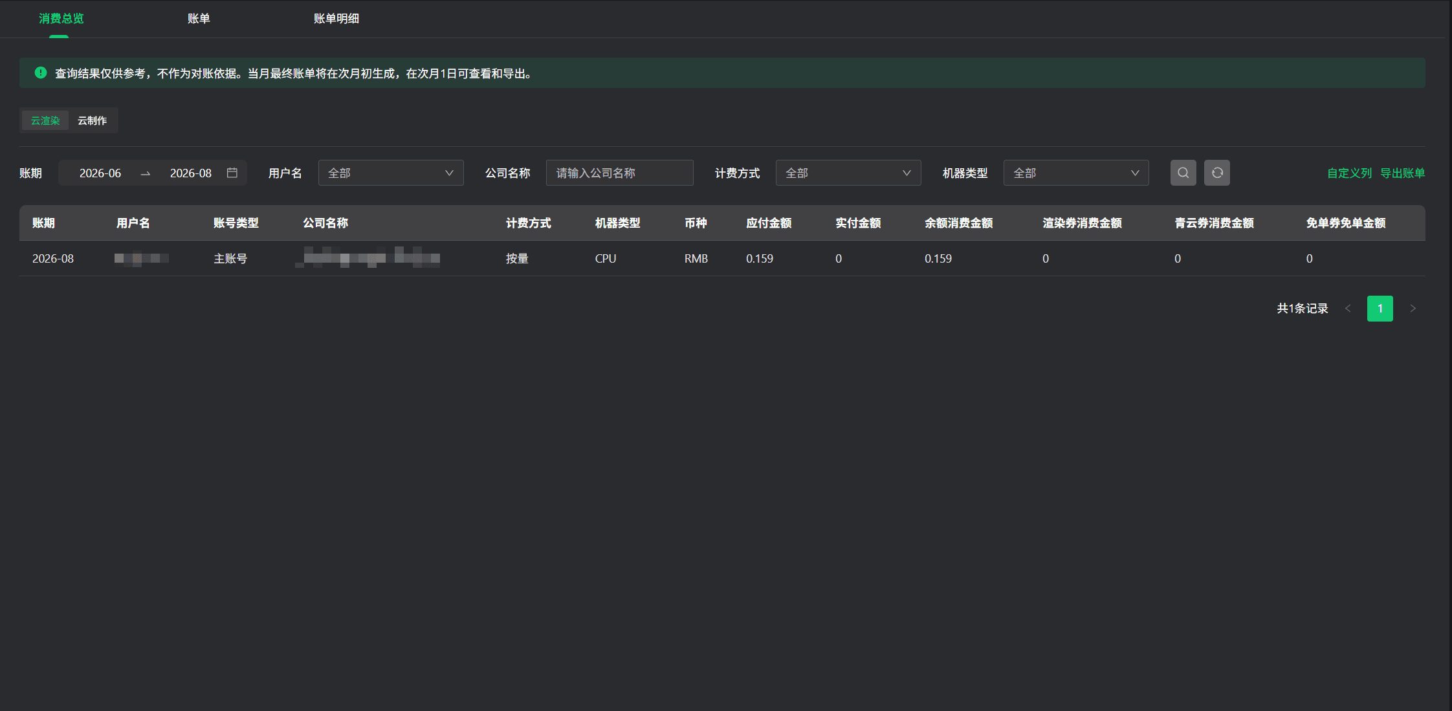The image size is (1452, 711).
Task: Click the 免单券免单金额 column header
Action: 1346,223
